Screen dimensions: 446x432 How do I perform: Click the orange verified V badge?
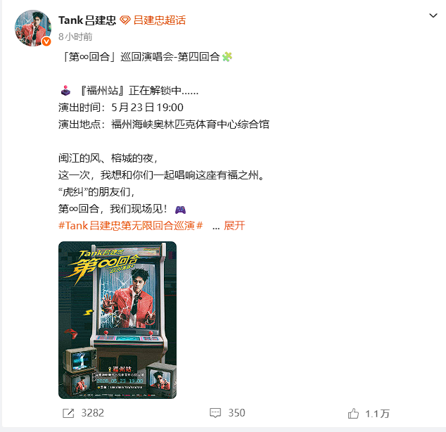46,42
